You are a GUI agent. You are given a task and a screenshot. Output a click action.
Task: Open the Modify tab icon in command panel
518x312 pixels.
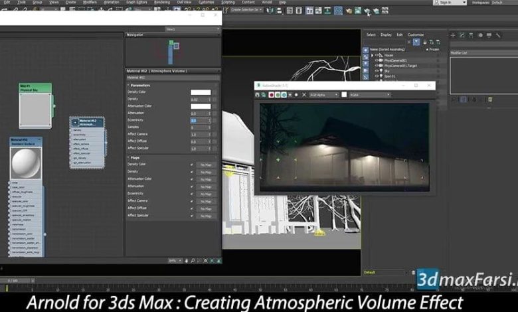click(462, 35)
